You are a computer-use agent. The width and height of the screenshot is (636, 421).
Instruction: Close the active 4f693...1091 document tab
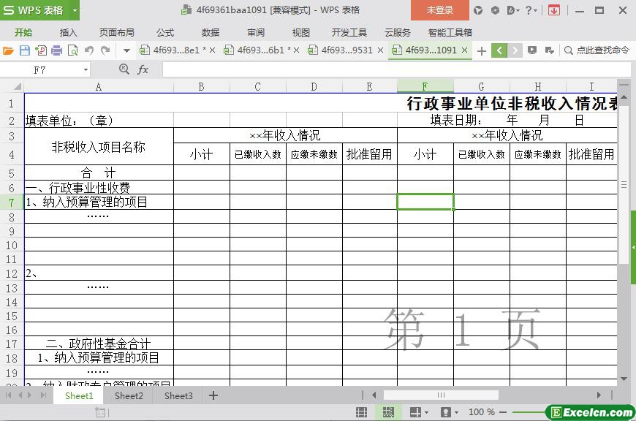point(465,50)
